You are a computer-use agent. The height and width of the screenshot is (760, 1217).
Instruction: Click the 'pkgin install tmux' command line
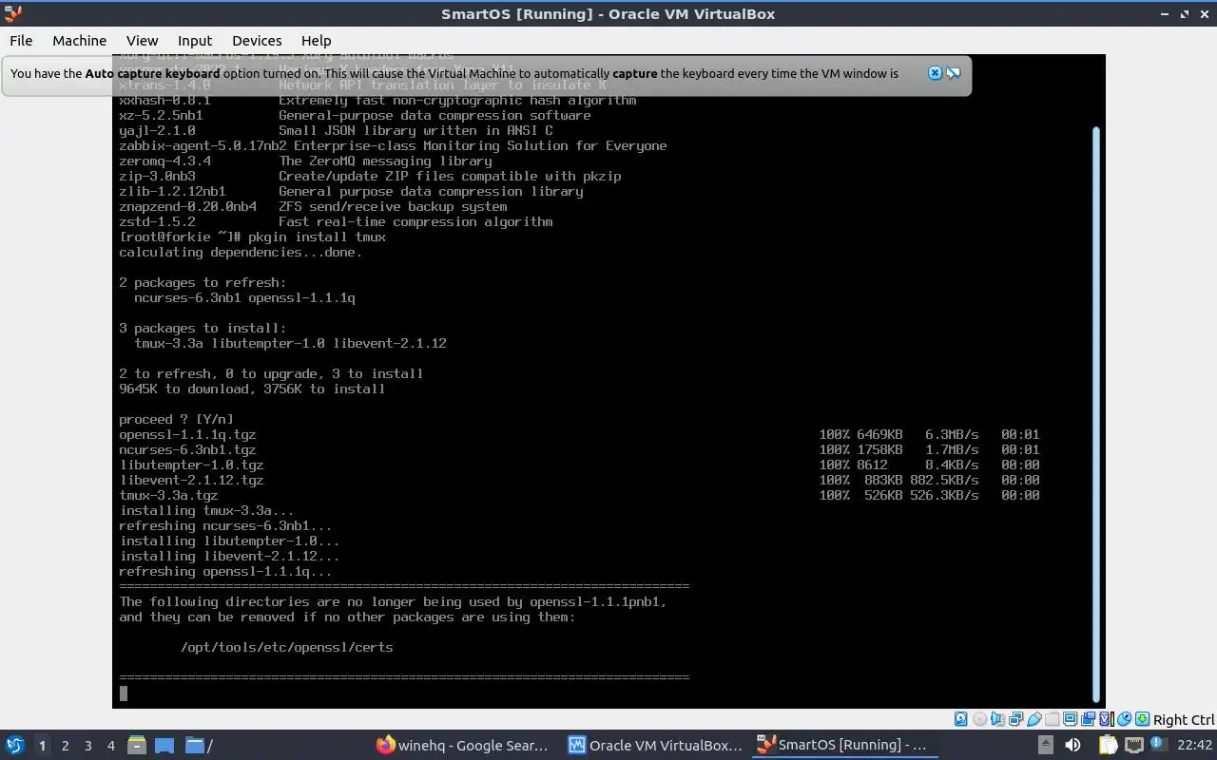[252, 237]
